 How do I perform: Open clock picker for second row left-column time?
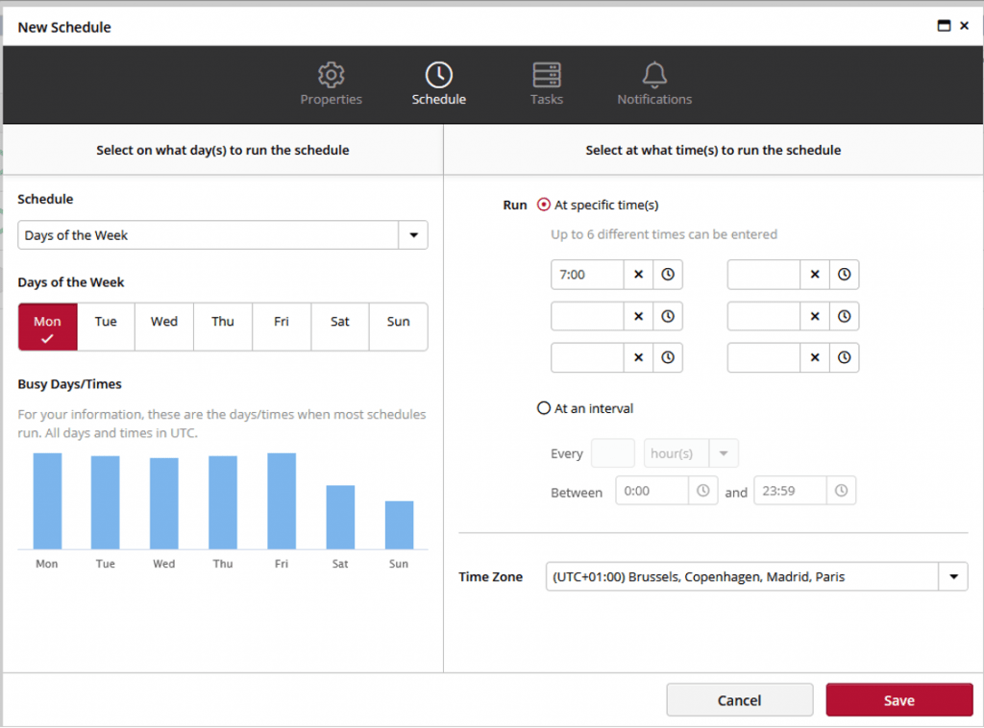click(668, 316)
